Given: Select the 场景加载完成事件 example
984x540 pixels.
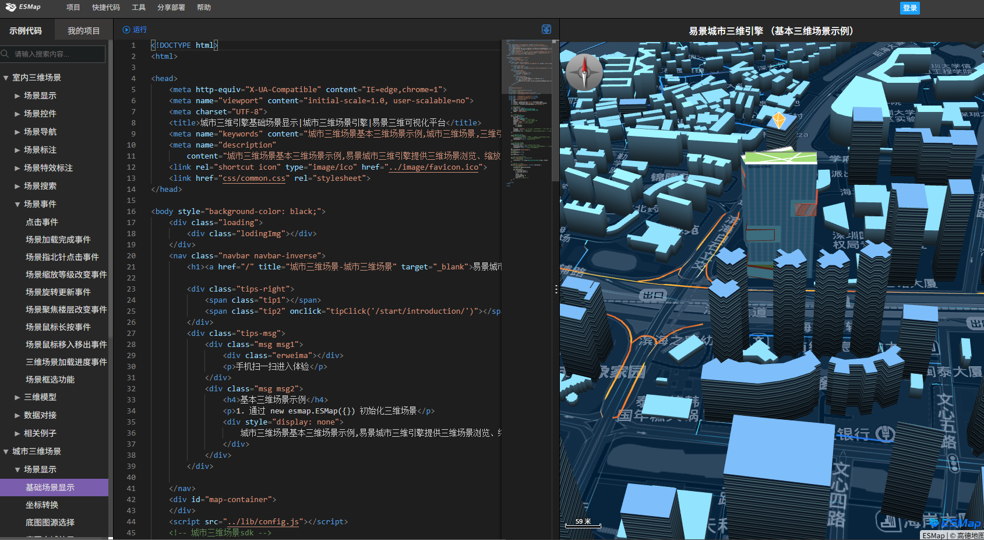Looking at the screenshot, I should point(58,240).
